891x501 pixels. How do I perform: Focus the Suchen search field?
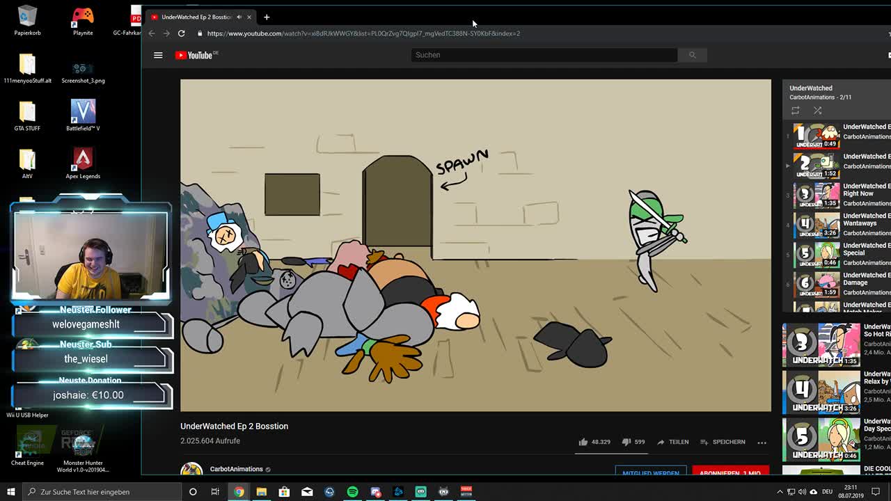pos(544,55)
